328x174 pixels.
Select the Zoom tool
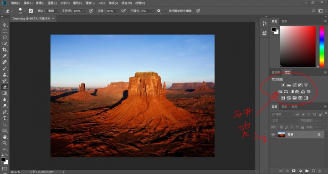(5, 143)
